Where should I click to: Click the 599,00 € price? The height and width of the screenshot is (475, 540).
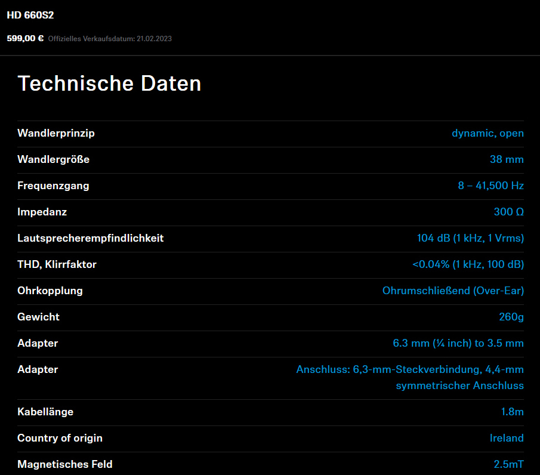click(25, 38)
